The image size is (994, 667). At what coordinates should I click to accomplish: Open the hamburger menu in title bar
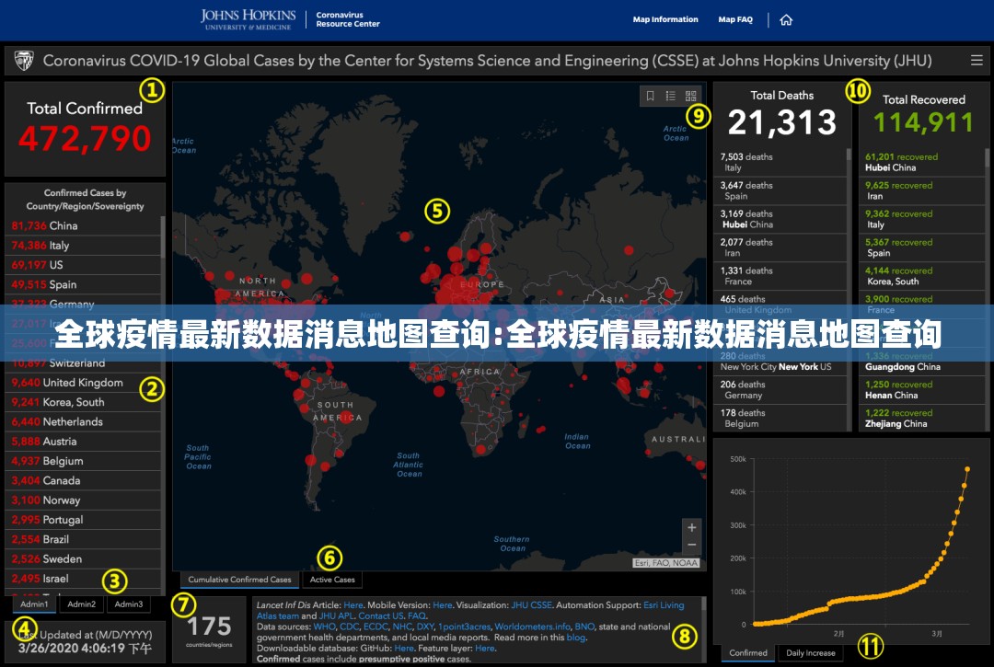[977, 61]
